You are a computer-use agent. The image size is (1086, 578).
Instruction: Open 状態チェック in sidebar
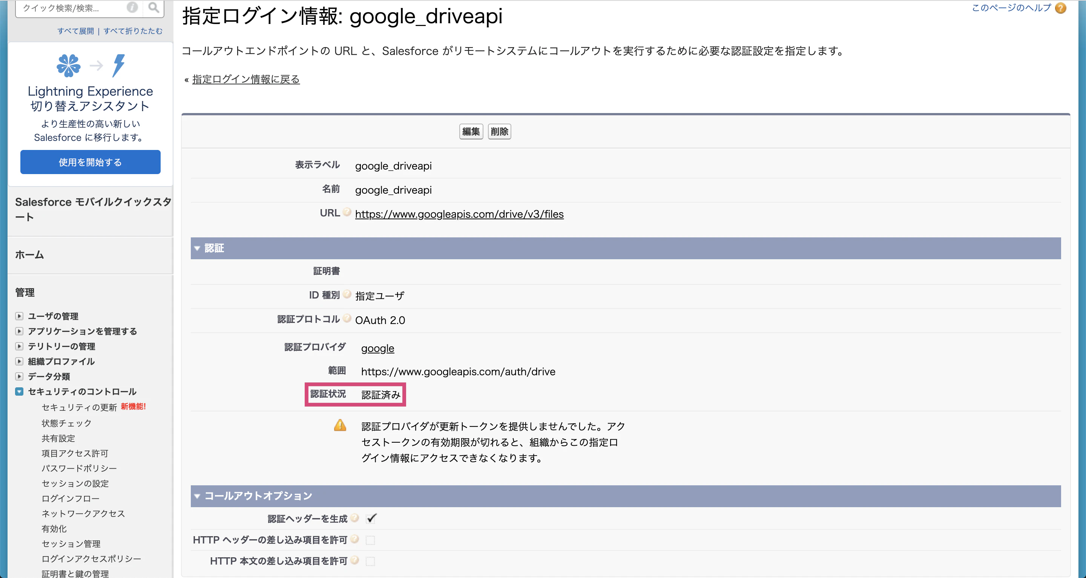pyautogui.click(x=66, y=423)
